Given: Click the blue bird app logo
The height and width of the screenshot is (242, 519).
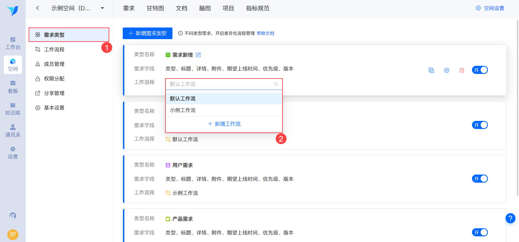Looking at the screenshot, I should (x=13, y=11).
